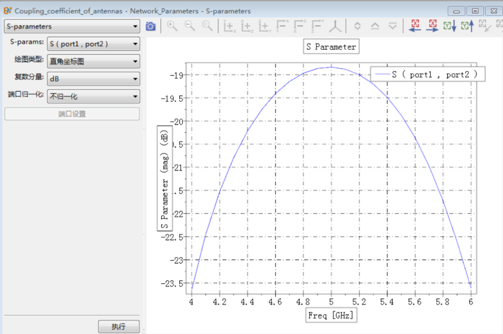The height and width of the screenshot is (334, 503).
Task: Click the red X left arrow icon
Action: pos(415,26)
